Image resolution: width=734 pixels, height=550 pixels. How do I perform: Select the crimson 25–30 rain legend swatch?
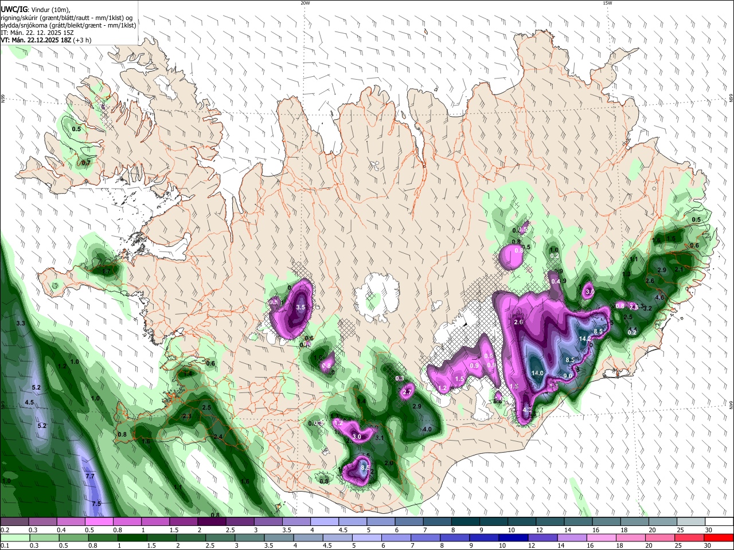(x=689, y=537)
